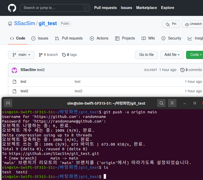This screenshot has width=203, height=180.
Task: Open commit message link for test2 file
Action: point(79,91)
